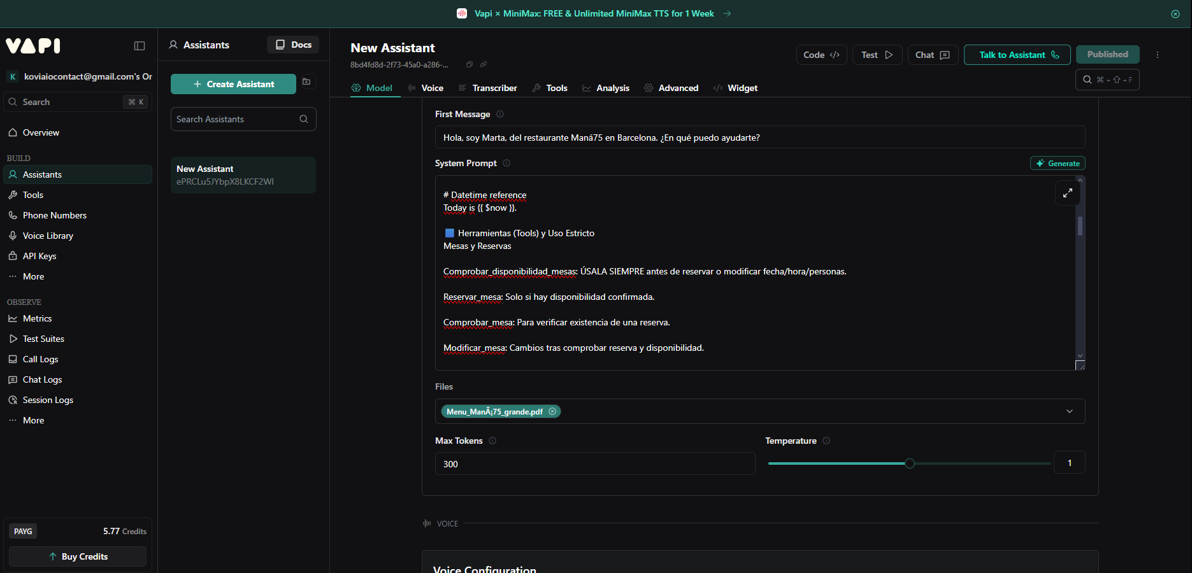The width and height of the screenshot is (1192, 573).
Task: Expand the Files dropdown
Action: click(1069, 411)
